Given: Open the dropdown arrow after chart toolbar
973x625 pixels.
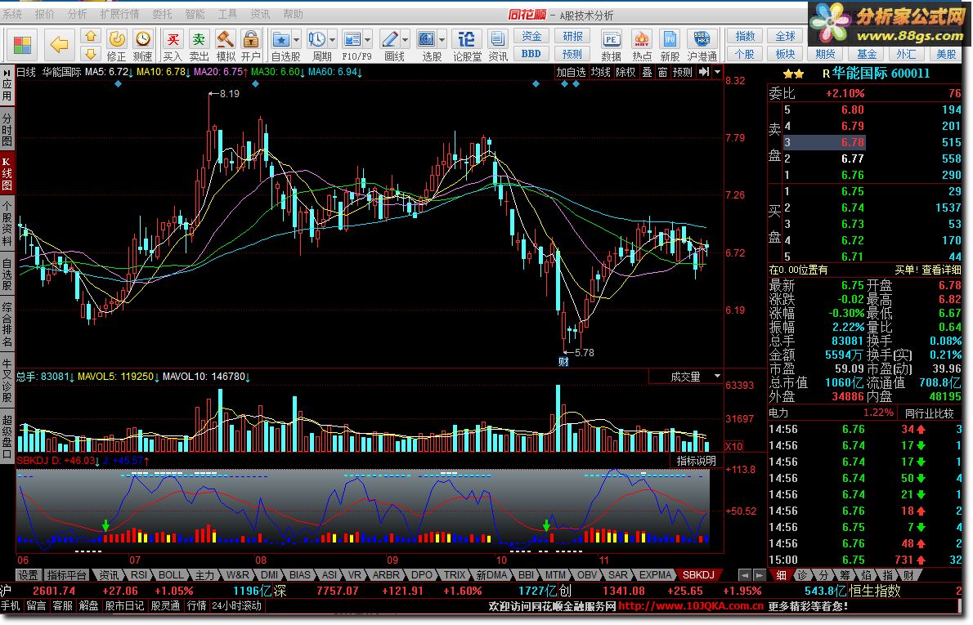Looking at the screenshot, I should click(717, 72).
